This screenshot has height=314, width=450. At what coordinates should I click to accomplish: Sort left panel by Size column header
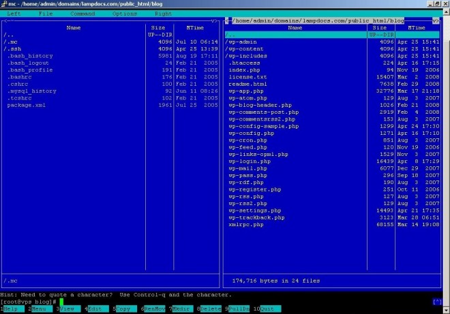[x=158, y=28]
